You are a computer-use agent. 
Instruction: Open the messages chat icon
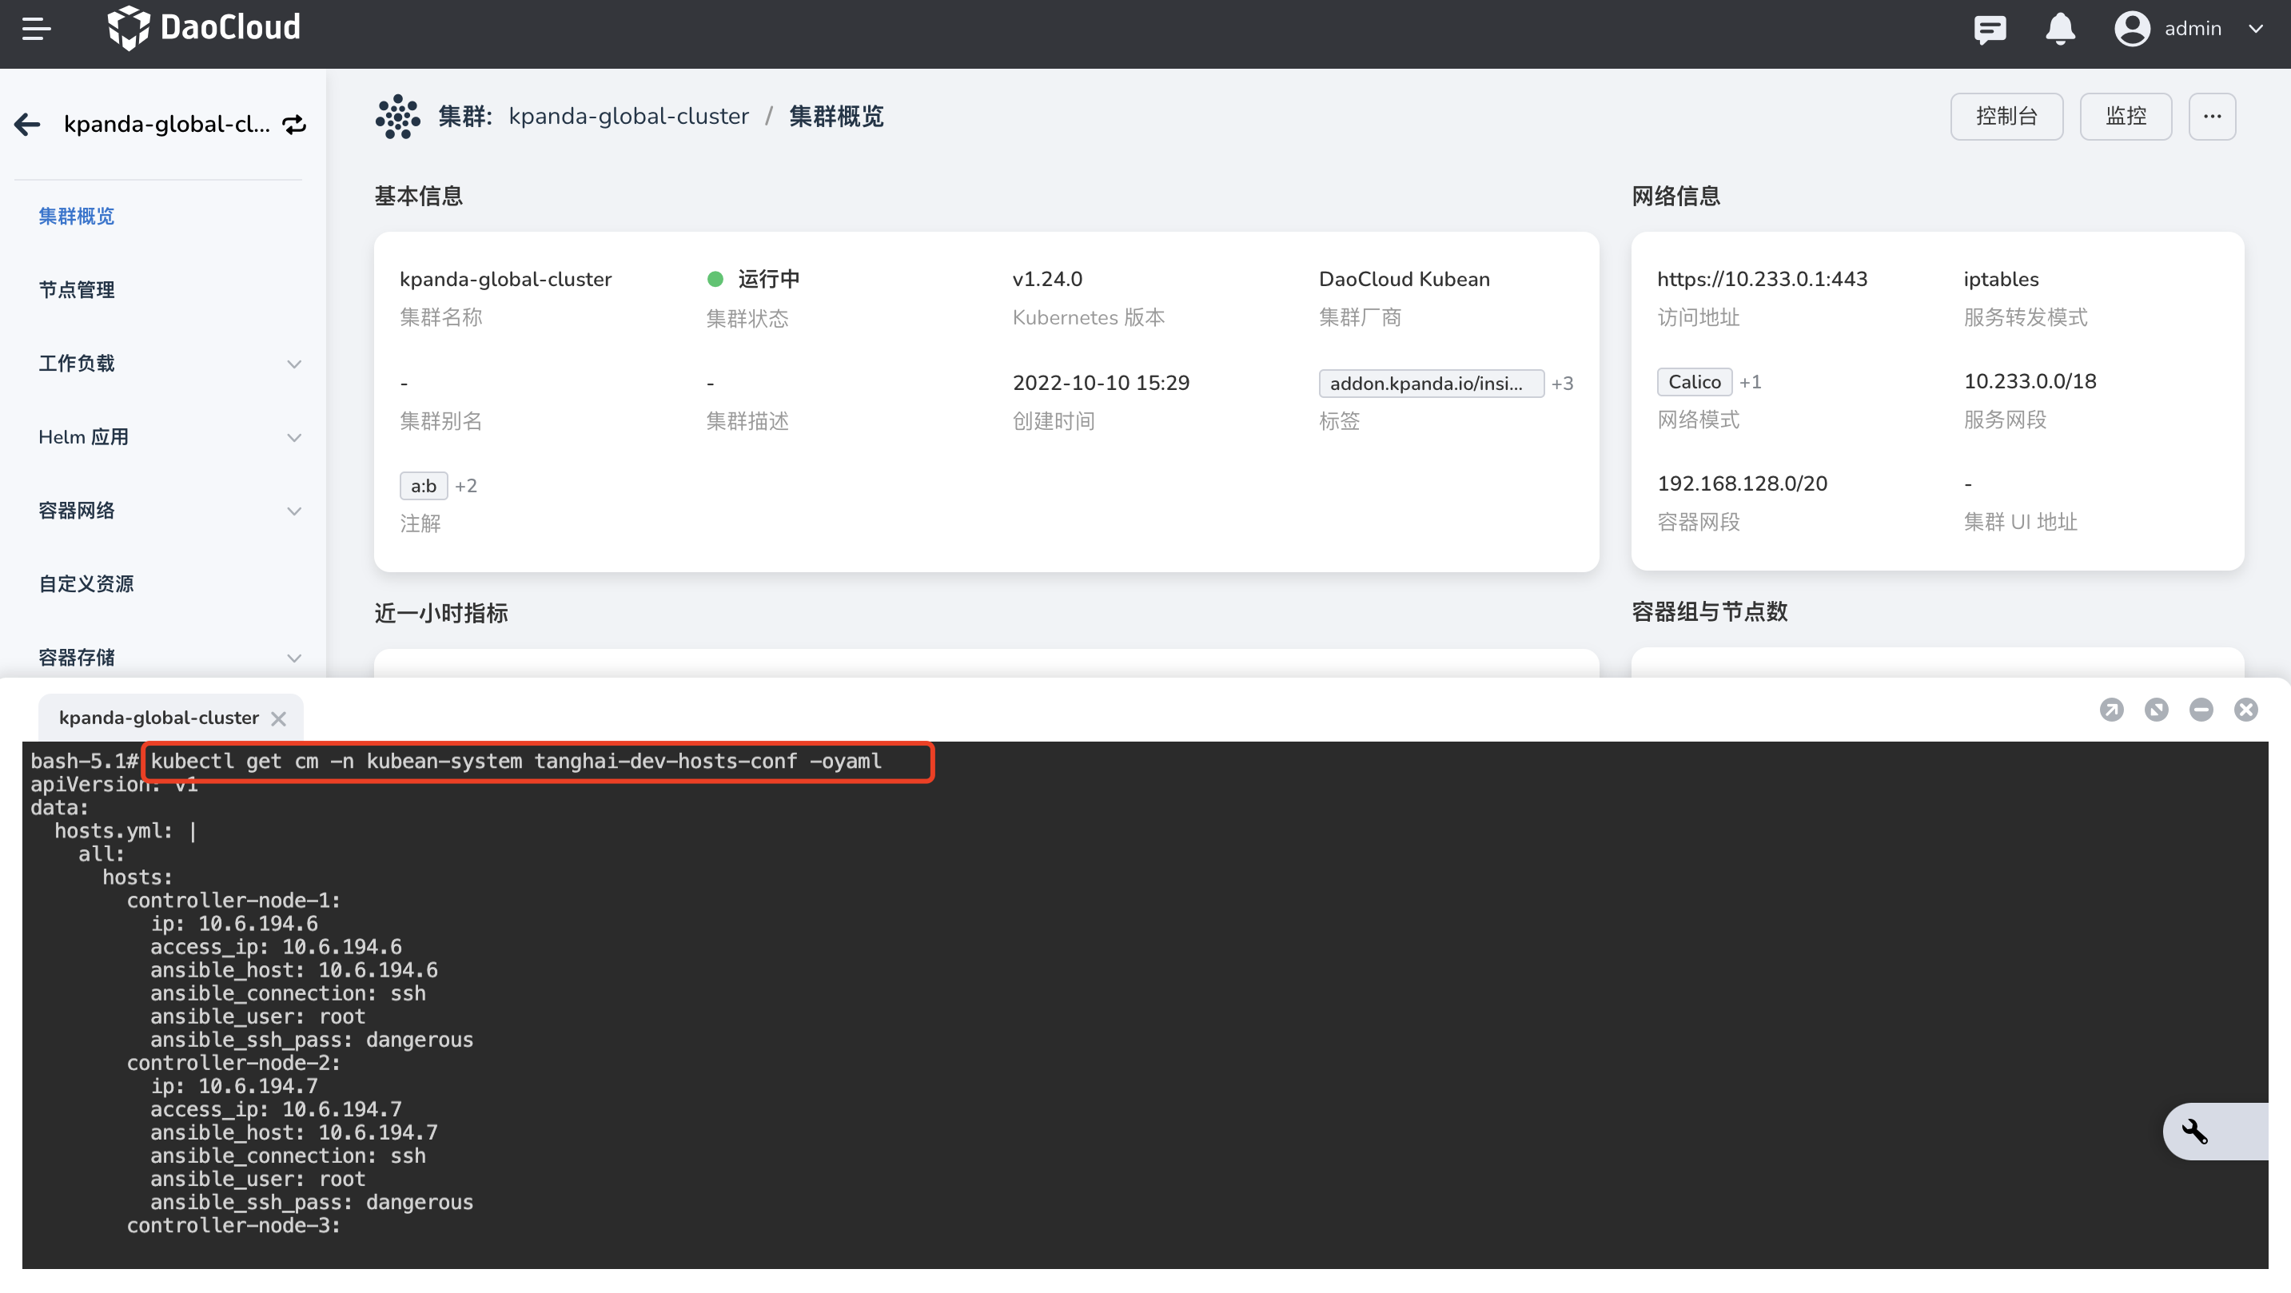pyautogui.click(x=1990, y=30)
